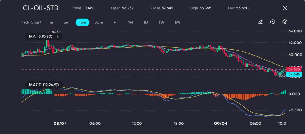
Task: Select the 1m timeframe
Action: (51, 22)
